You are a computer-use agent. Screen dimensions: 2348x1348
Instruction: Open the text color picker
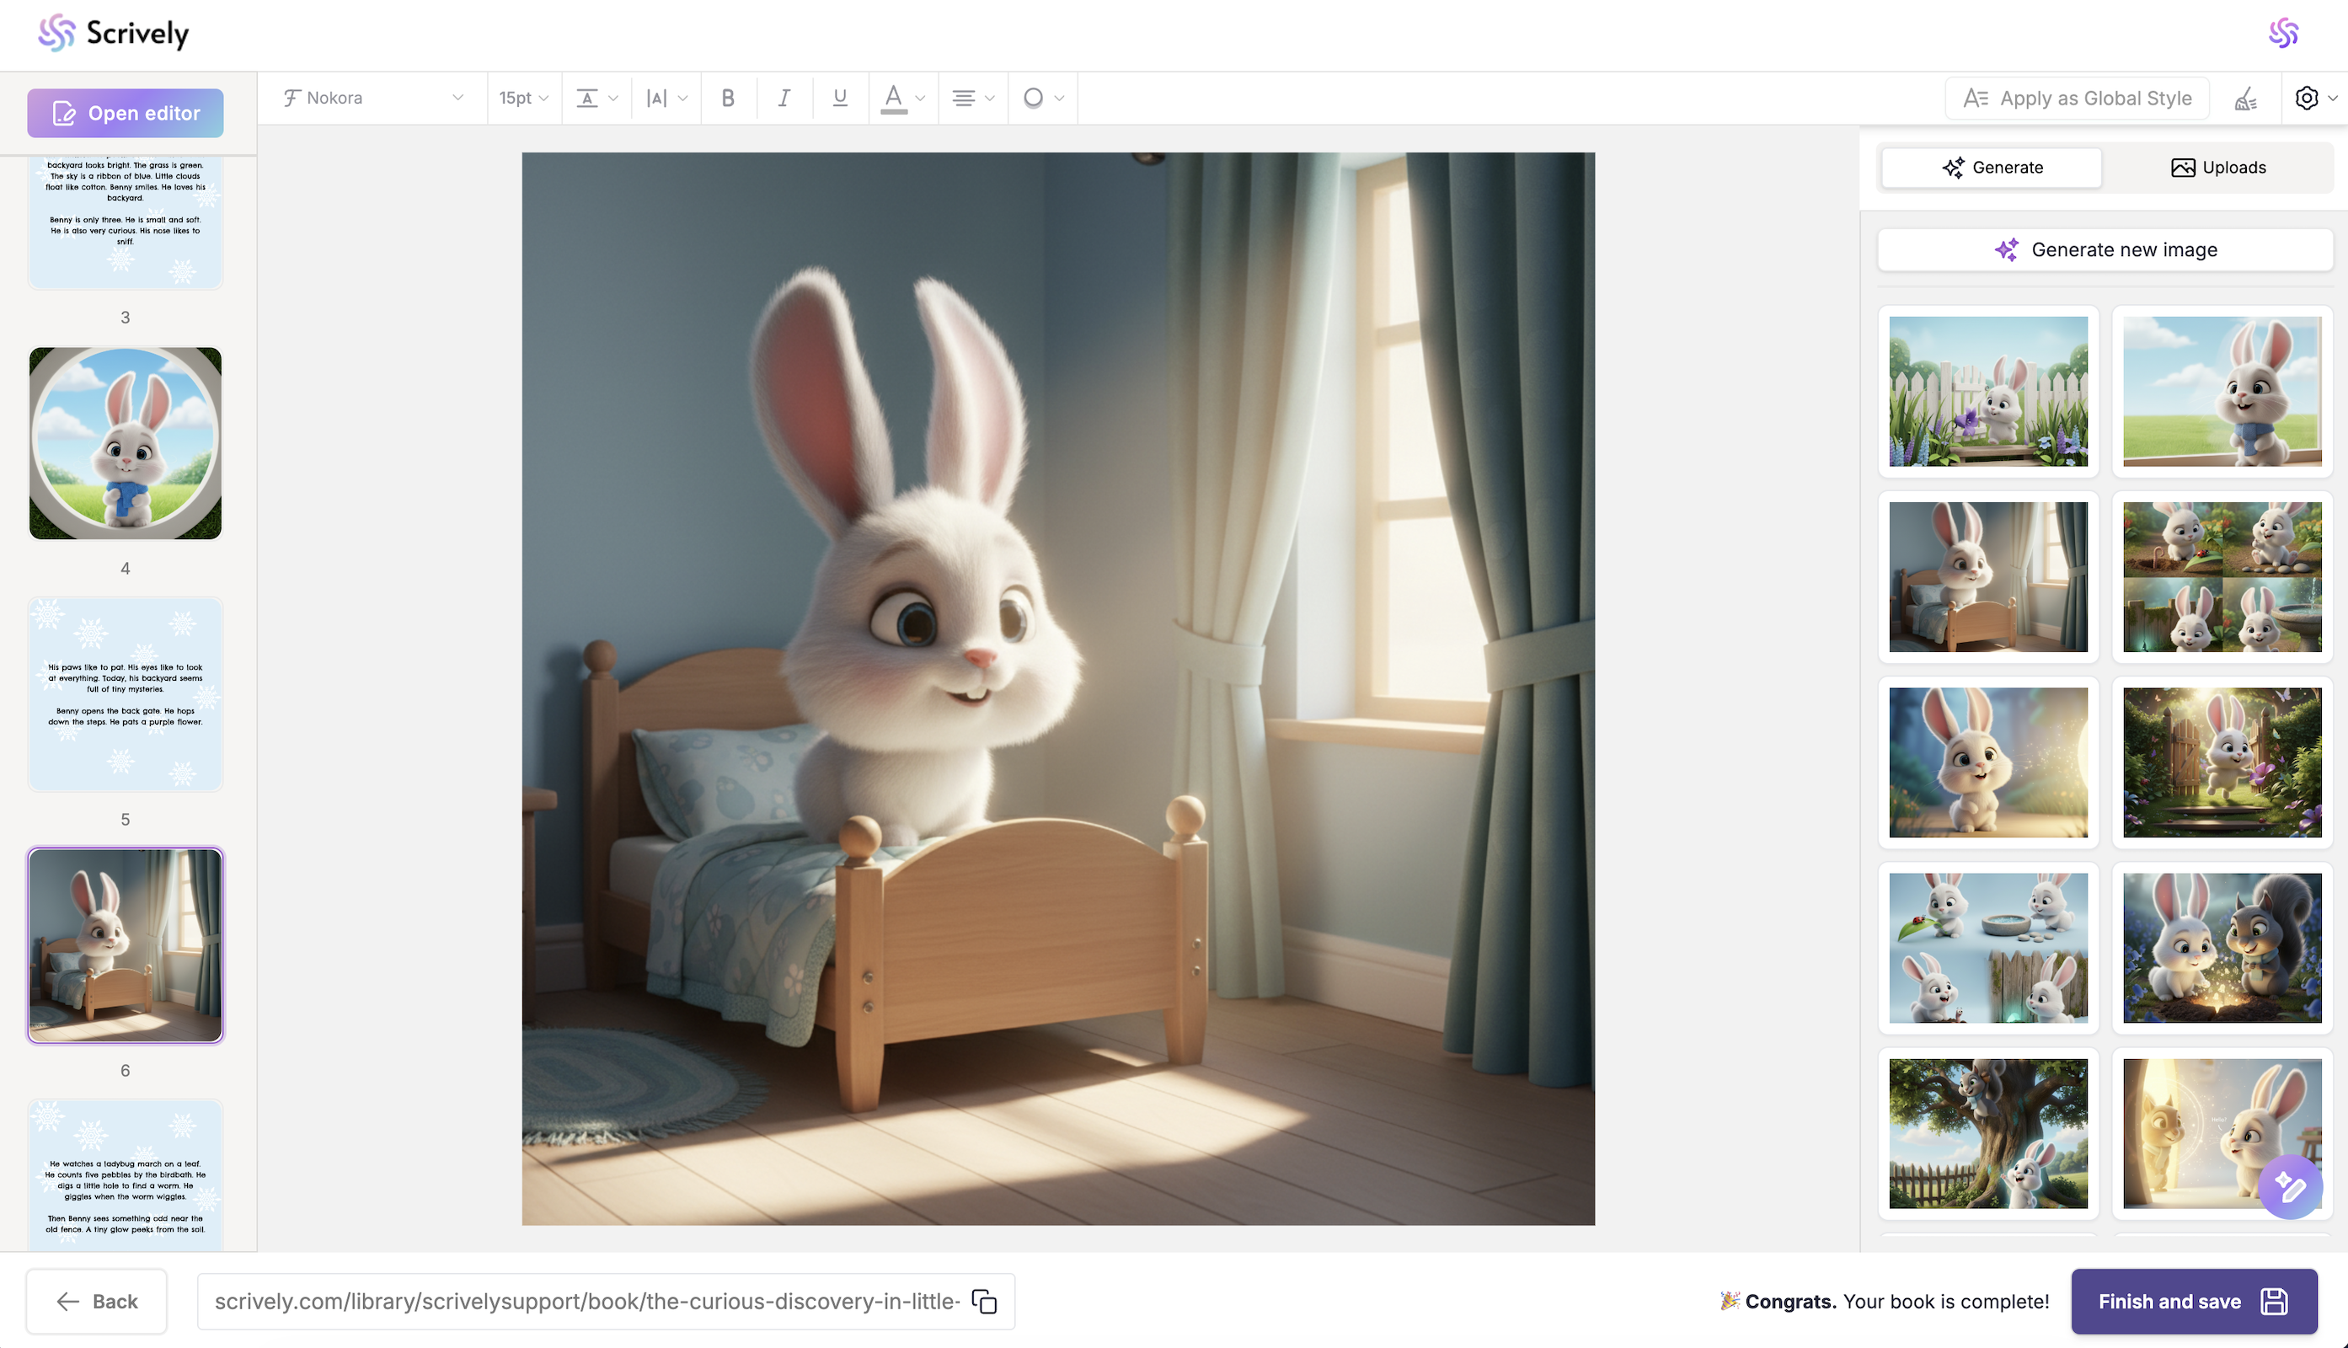[x=902, y=98]
